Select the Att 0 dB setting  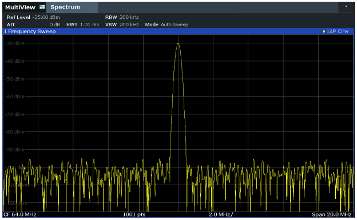click(33, 25)
